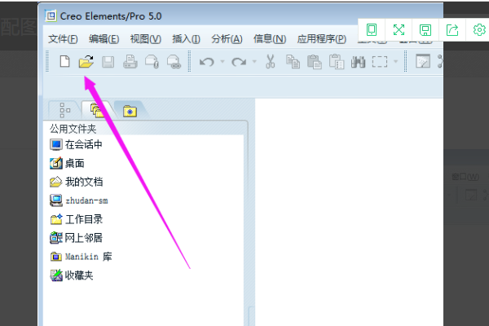Screen dimensions: 489x326
Task: Open the 分析(A) menu
Action: (227, 39)
